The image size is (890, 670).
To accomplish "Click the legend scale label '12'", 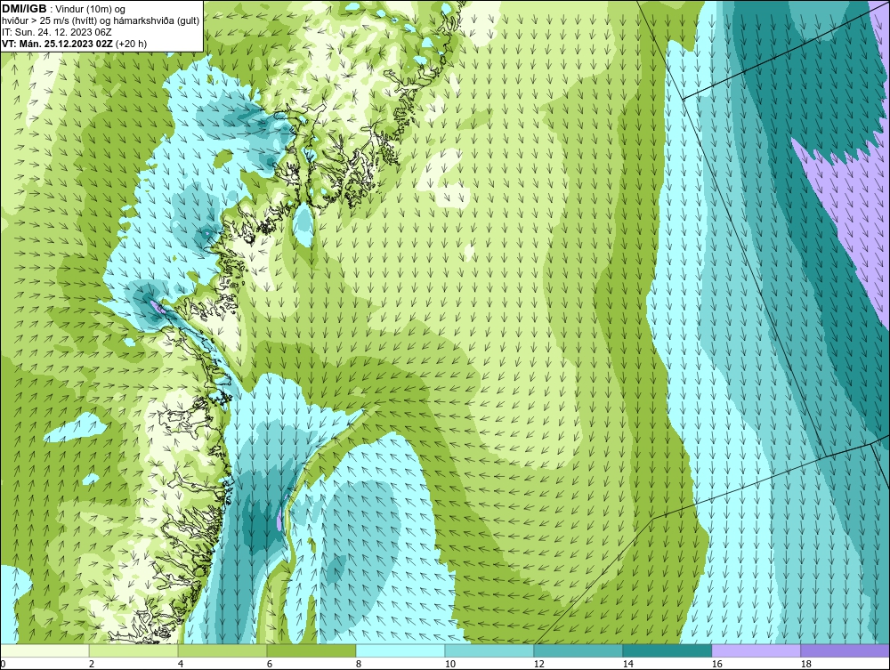I will (x=539, y=664).
